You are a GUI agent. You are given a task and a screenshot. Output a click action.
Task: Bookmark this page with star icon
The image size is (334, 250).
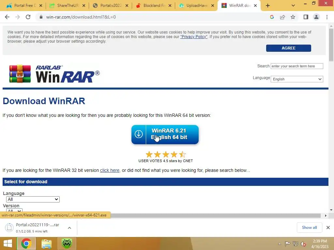click(293, 17)
